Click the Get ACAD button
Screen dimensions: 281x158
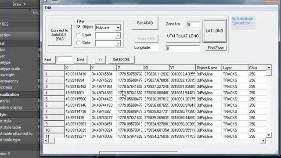pyautogui.click(x=145, y=23)
